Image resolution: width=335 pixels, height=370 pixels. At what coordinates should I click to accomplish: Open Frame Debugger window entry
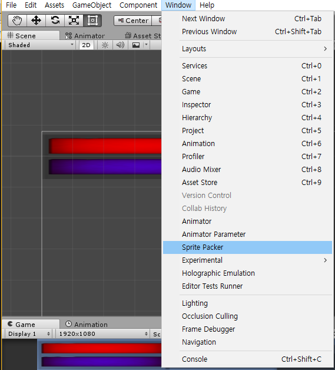247,329
